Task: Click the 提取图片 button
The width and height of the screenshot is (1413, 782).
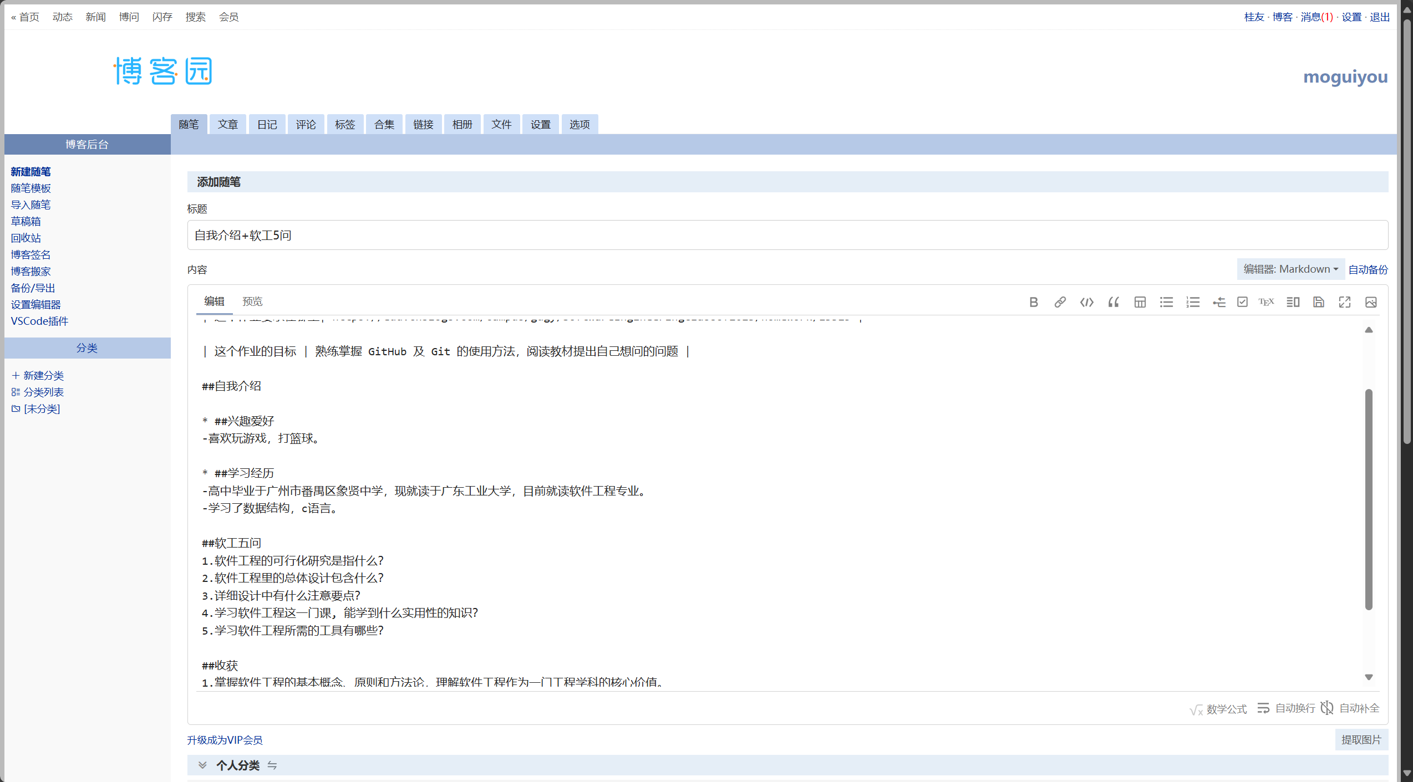Action: pos(1361,740)
